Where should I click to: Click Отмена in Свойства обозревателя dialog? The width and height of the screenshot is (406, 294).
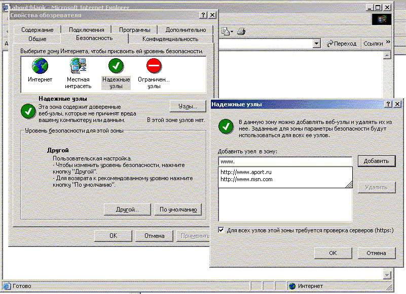coord(154,236)
